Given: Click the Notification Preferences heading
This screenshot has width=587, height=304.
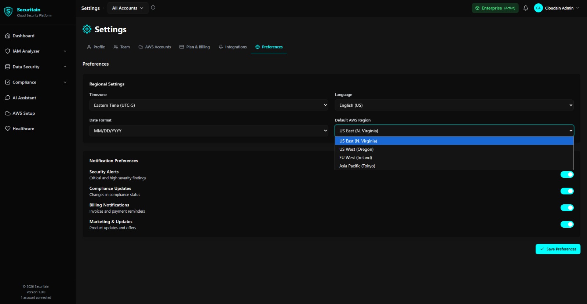Looking at the screenshot, I should [x=114, y=161].
